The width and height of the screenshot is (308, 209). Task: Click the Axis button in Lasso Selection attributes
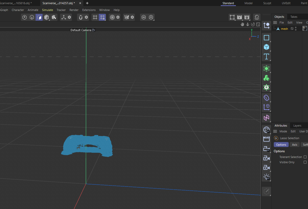tap(295, 144)
